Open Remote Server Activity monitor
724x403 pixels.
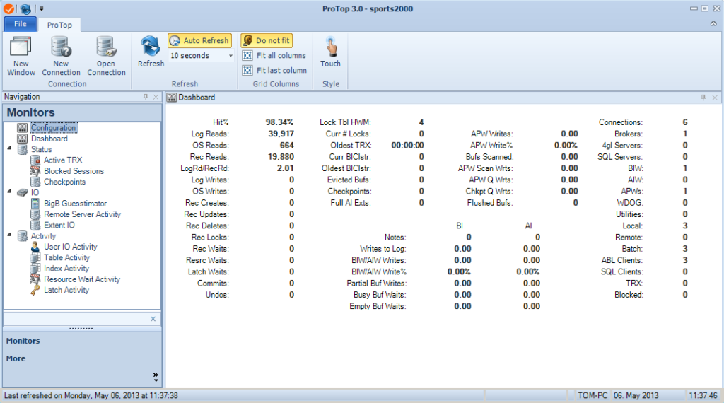click(x=82, y=214)
